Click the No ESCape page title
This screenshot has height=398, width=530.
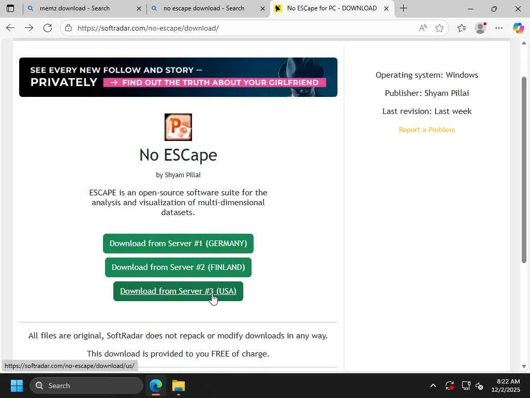point(178,155)
